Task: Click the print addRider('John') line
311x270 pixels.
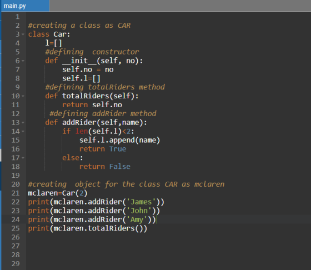Action: 94,211
